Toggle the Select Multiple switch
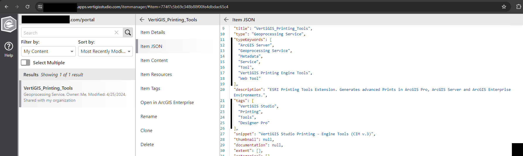Screen dimensions: 523x156 [x=25, y=63]
